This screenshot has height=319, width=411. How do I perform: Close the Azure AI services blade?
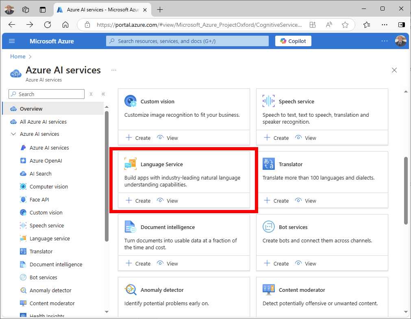[394, 70]
